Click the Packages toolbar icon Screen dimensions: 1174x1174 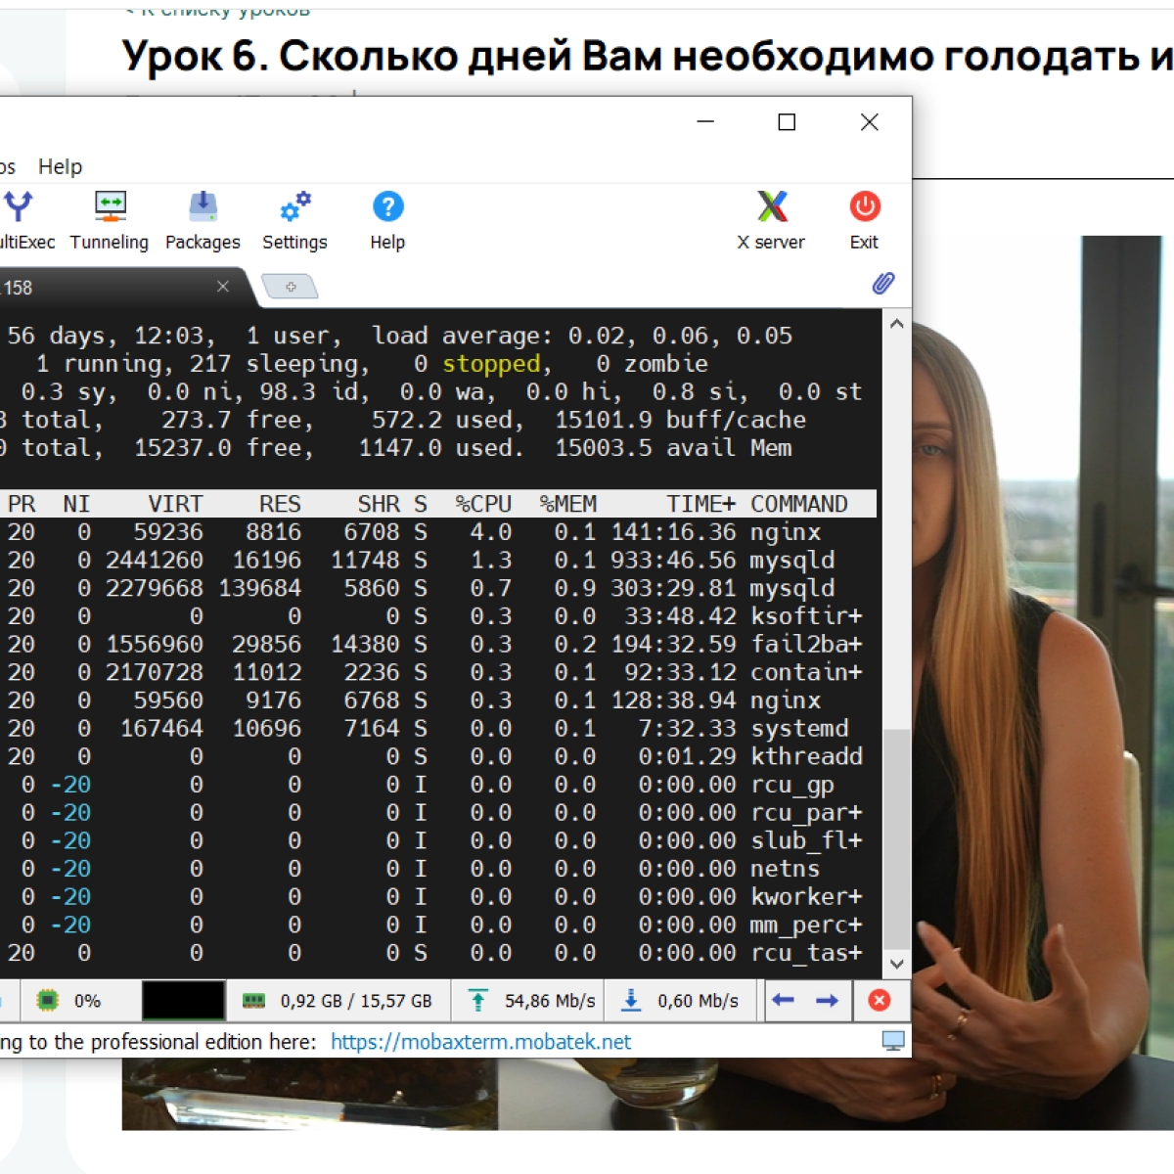(x=203, y=220)
